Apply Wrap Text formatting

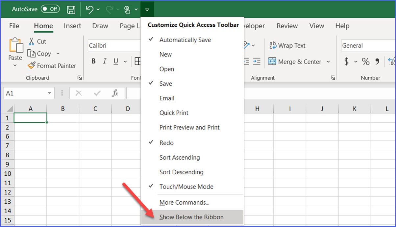[x=287, y=45]
